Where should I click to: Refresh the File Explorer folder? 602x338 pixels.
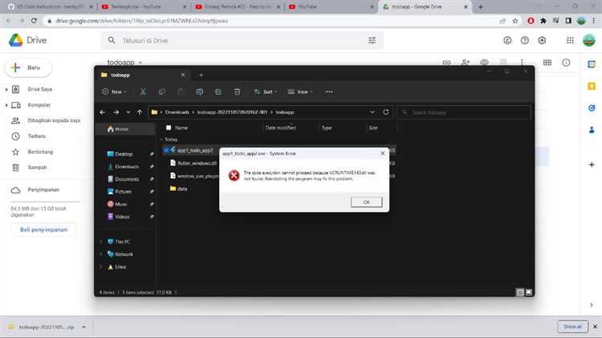[386, 112]
